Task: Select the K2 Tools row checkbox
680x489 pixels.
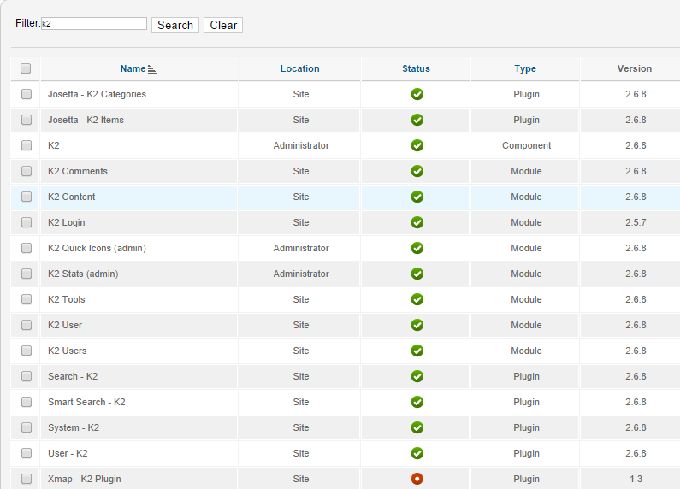Action: (x=27, y=299)
